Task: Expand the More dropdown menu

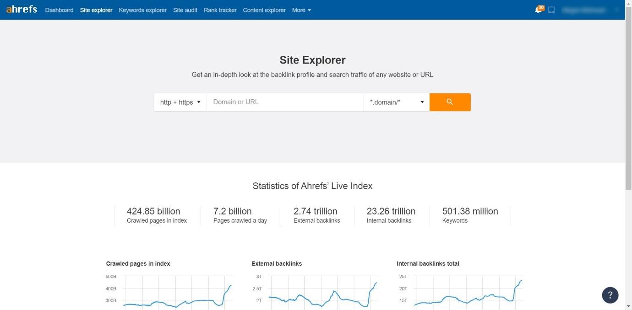Action: tap(301, 10)
